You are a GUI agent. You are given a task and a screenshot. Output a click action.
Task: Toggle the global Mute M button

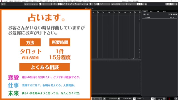pyautogui.click(x=25, y=4)
